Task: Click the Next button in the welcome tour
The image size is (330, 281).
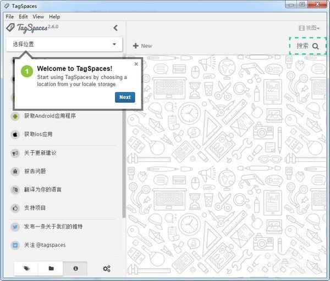Action: pos(125,97)
